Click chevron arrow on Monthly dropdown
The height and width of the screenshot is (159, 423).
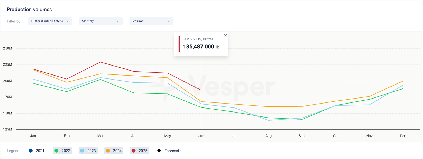pyautogui.click(x=118, y=21)
